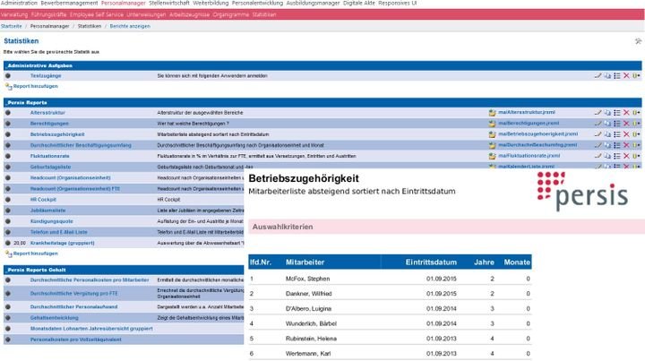Viewport: 645px width, 361px height.
Task: Select the Führungskräfte submenu item
Action: click(x=48, y=14)
